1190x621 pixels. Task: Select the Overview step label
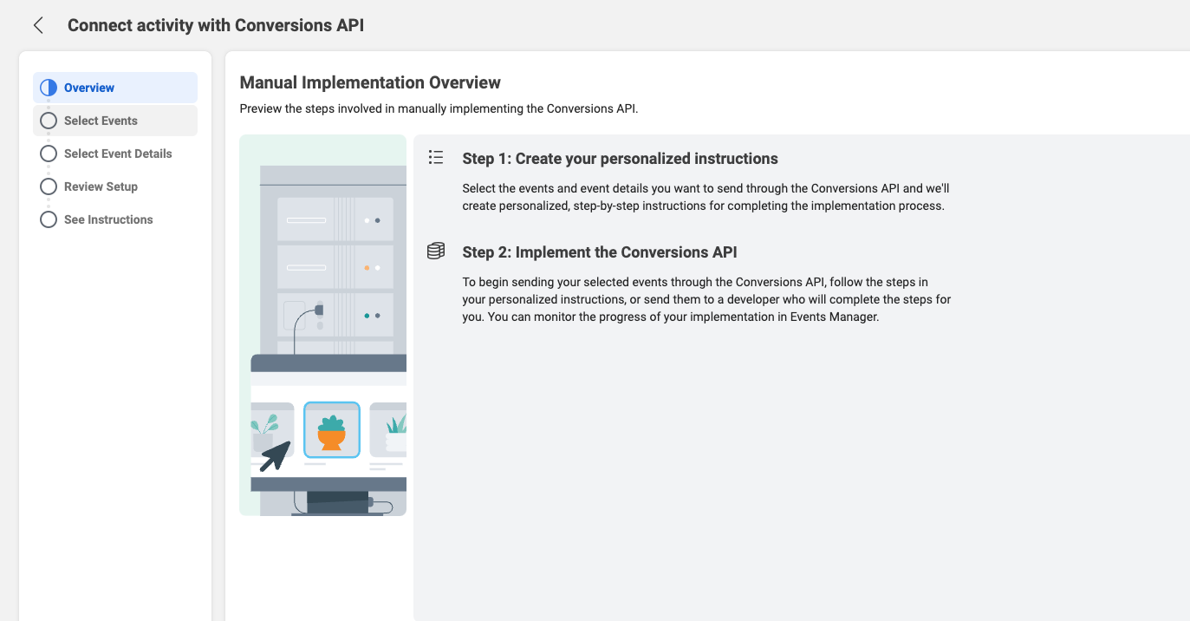[x=89, y=88]
